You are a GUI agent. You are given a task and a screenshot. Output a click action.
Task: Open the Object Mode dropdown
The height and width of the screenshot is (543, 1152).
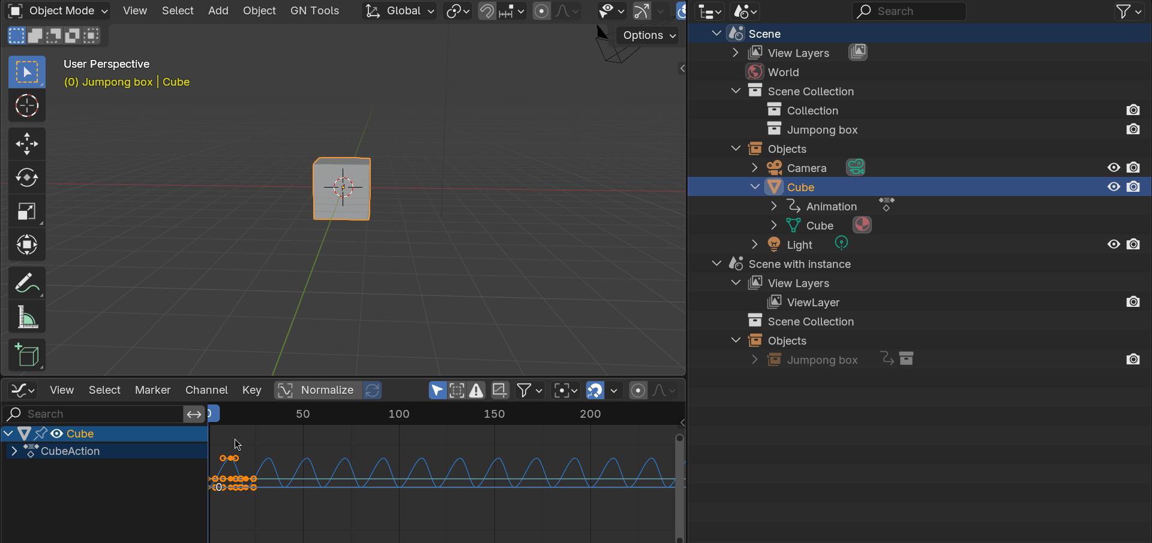[58, 11]
